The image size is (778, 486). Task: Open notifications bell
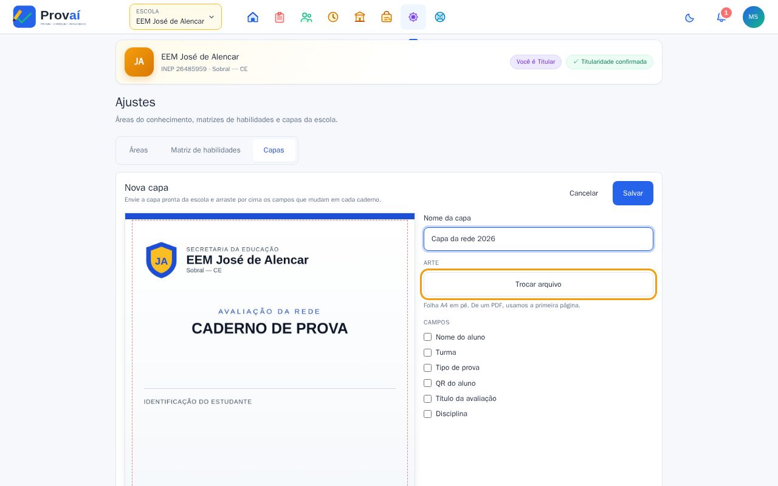coord(721,17)
